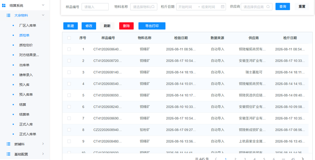315x160 pixels.
Task: Tick the select-all checkbox in table header
Action: [x=69, y=38]
